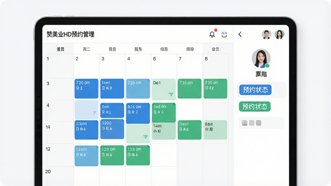Switch to the 服务 tab
Screen dimensions: 331x186
pyautogui.click(x=138, y=49)
